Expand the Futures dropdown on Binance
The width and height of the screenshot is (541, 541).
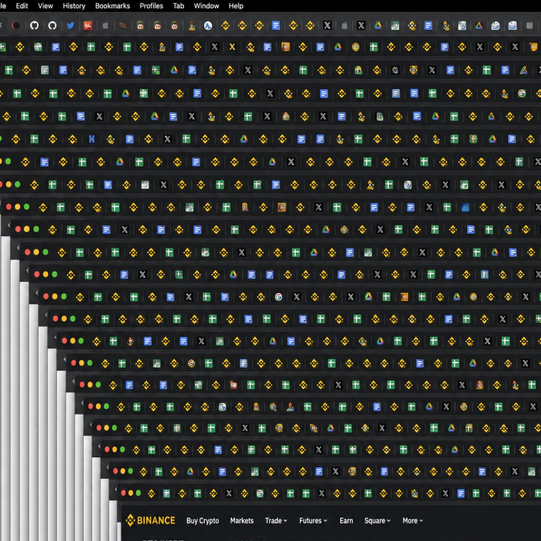pos(313,520)
